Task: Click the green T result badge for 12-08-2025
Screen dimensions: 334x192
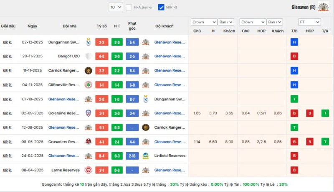Action: pos(294,128)
